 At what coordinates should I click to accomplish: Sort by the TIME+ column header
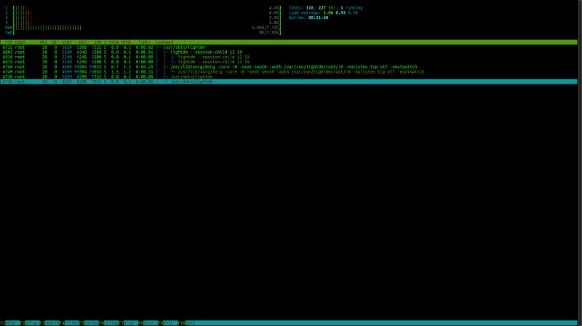(x=145, y=42)
